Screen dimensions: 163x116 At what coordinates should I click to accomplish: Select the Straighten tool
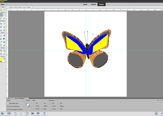point(4,54)
